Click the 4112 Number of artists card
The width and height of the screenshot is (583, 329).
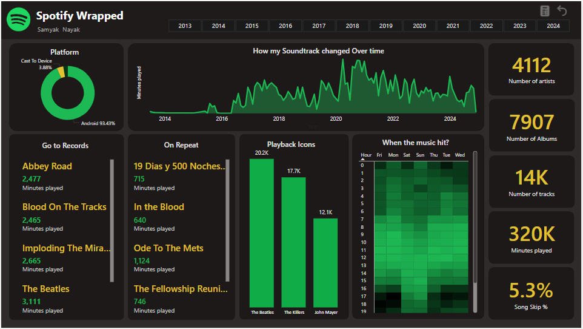[x=531, y=70]
